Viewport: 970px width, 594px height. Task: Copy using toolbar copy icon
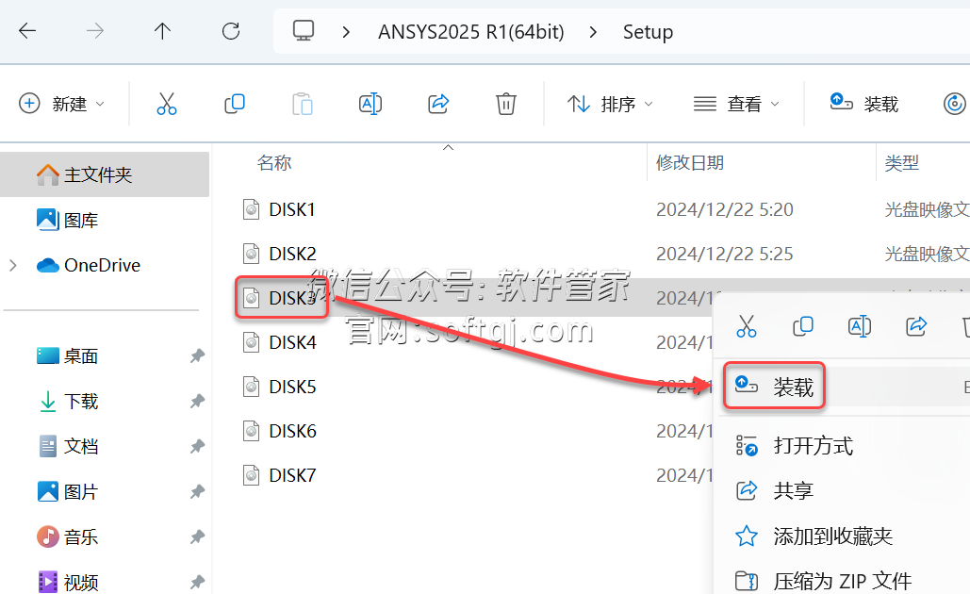coord(235,104)
